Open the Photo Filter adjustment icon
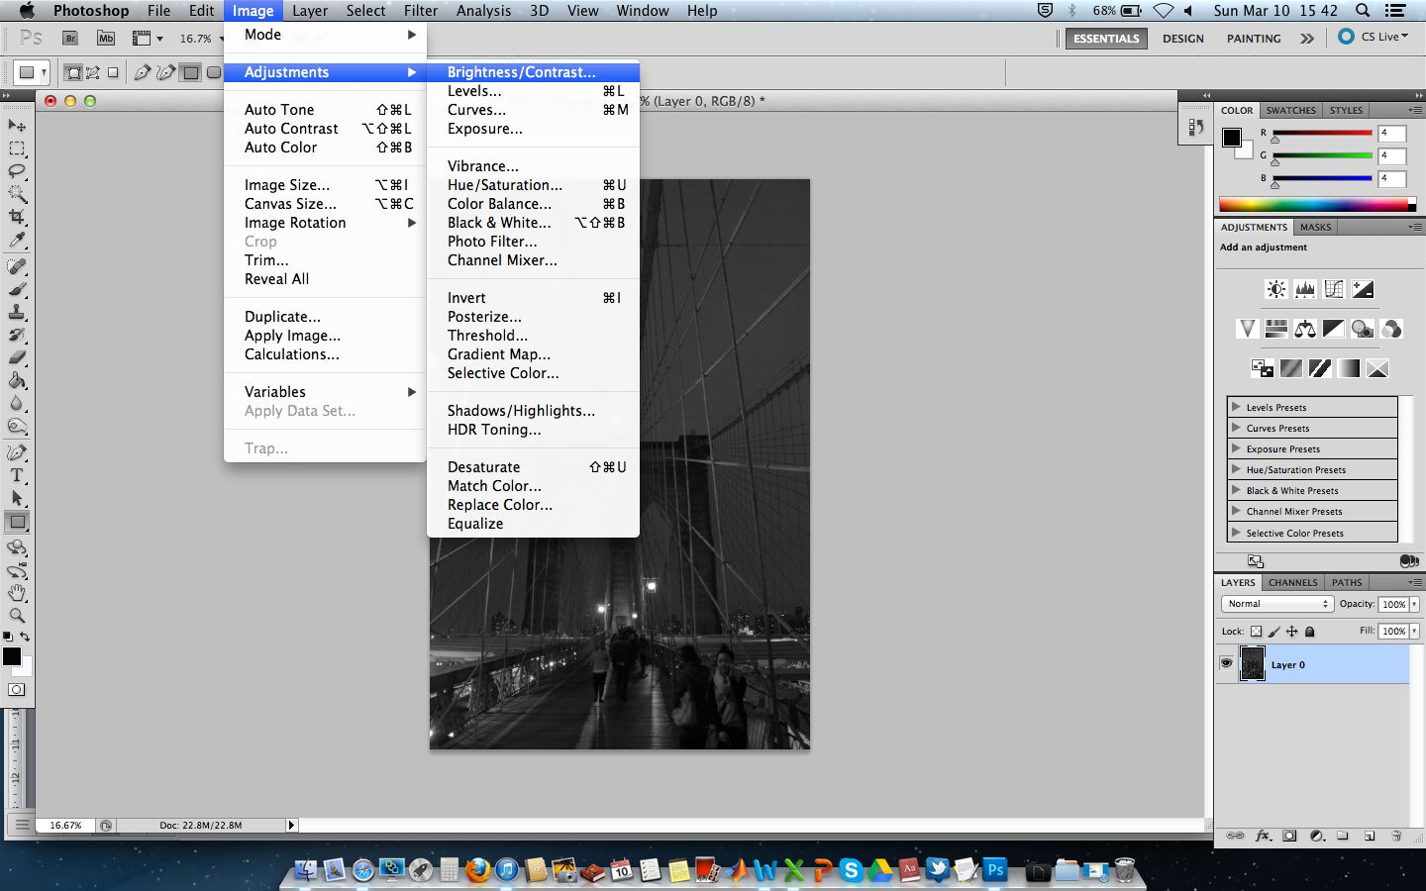This screenshot has width=1426, height=891. point(1363,329)
